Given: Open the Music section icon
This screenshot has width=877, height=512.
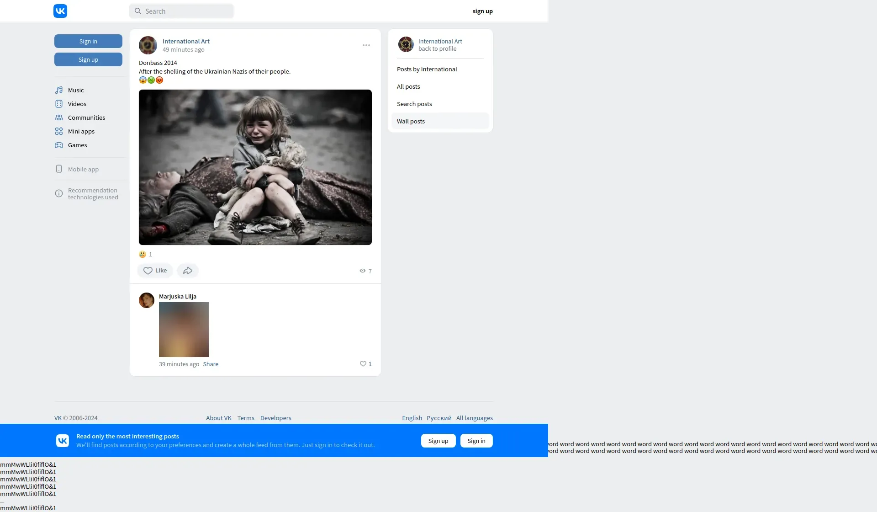Looking at the screenshot, I should [59, 90].
